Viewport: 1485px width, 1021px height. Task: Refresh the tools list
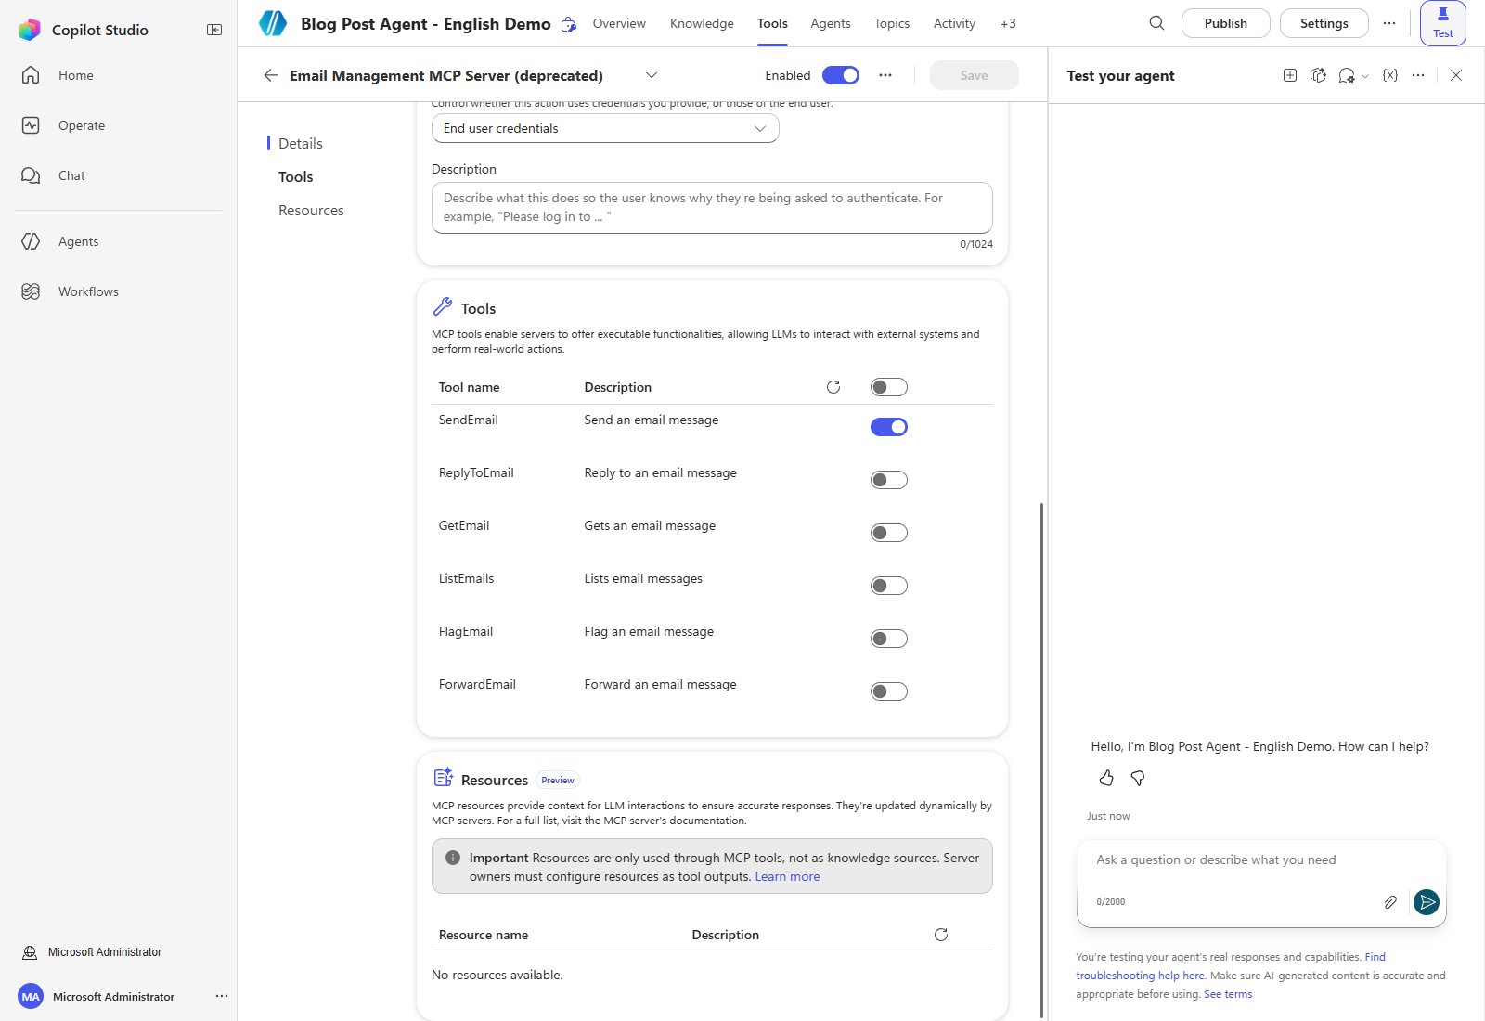833,387
